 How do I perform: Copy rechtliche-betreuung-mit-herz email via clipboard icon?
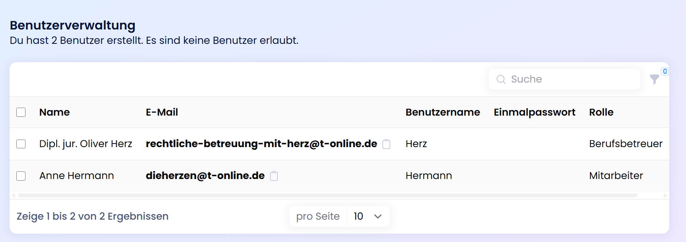point(386,144)
